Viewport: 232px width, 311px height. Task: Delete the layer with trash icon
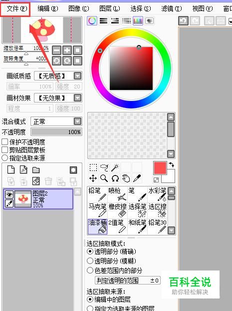48,181
